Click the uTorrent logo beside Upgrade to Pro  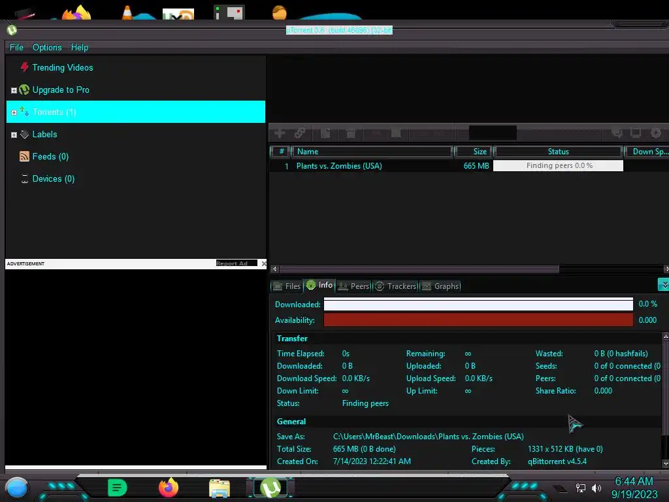click(24, 90)
